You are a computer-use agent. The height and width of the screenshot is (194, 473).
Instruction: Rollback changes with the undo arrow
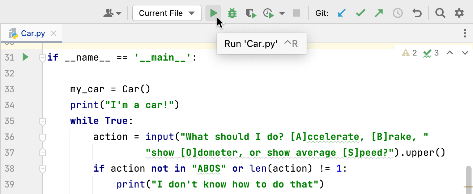(x=417, y=13)
